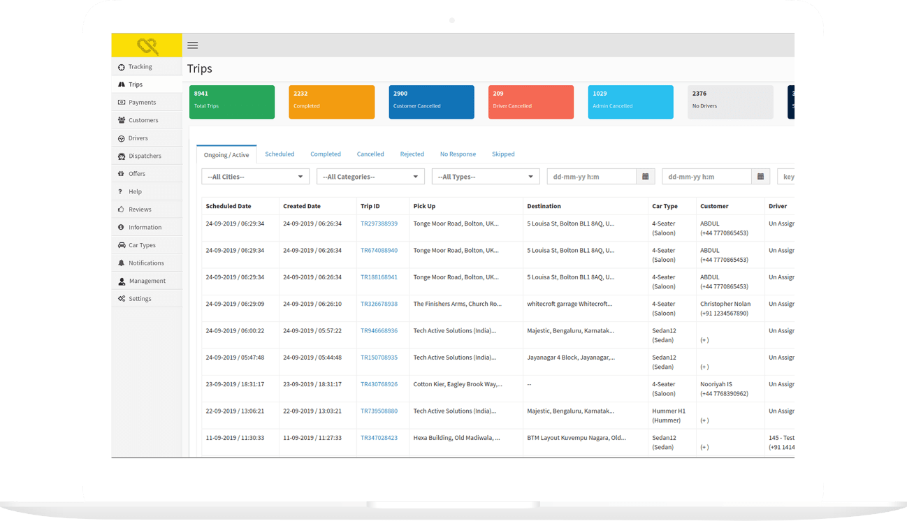Screen dimensions: 907x521
Task: Click the Trip ID column header
Action: 370,207
